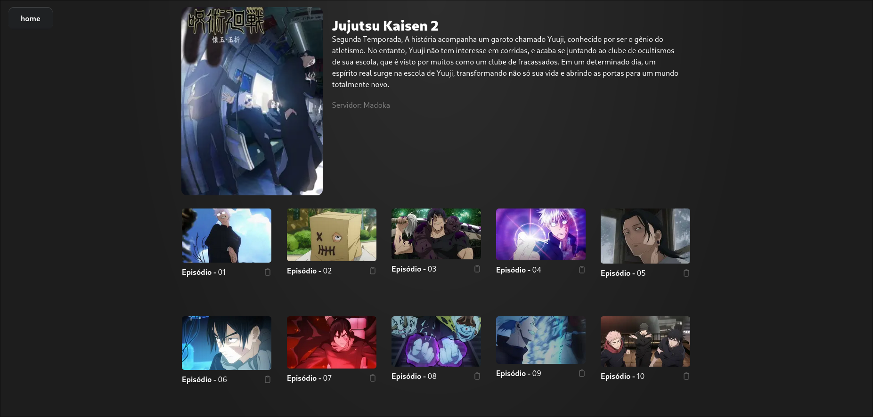Copy link icon for Episódio 06
The width and height of the screenshot is (873, 417).
[268, 379]
